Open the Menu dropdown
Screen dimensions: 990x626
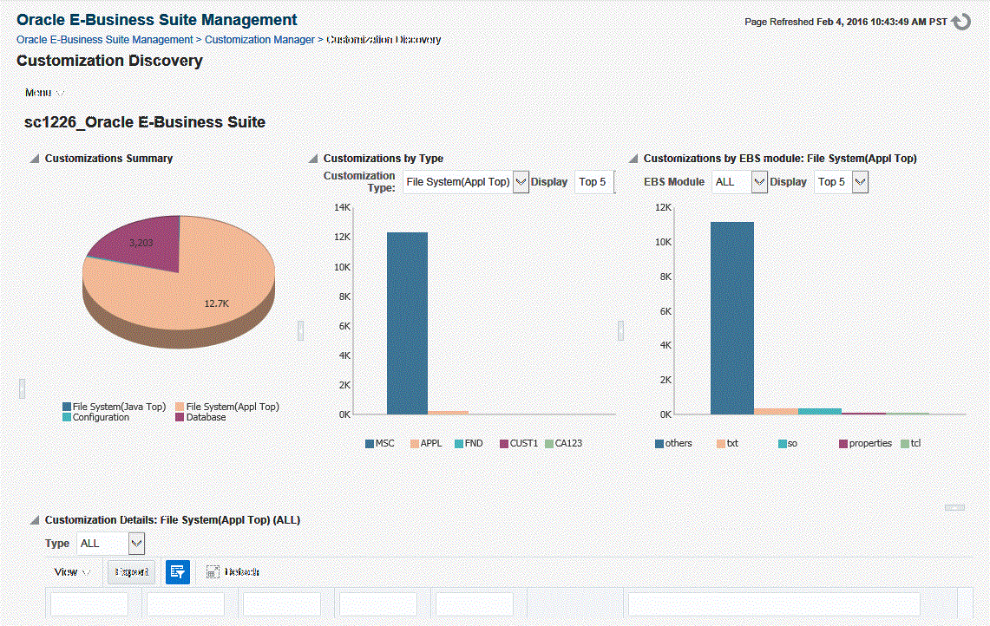point(44,93)
